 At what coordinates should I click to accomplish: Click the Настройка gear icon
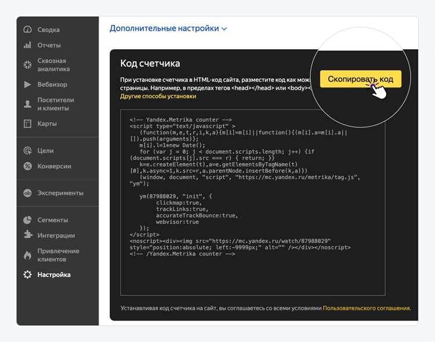[x=27, y=275]
